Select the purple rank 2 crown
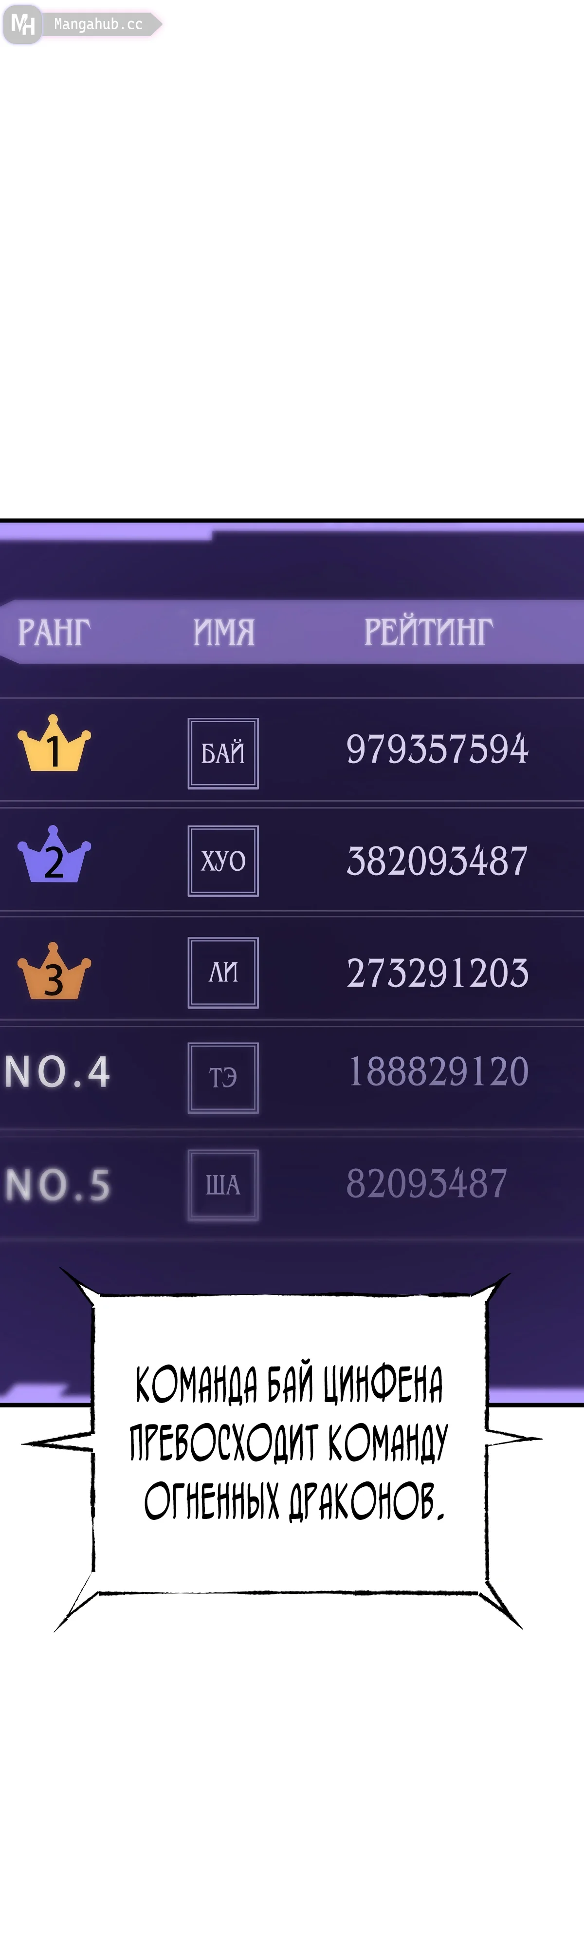The height and width of the screenshot is (1948, 584). coord(54,855)
